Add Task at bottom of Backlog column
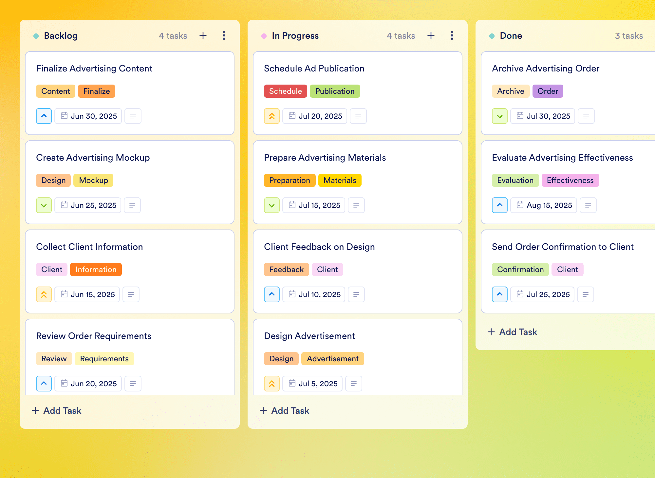The height and width of the screenshot is (478, 655). coord(56,410)
